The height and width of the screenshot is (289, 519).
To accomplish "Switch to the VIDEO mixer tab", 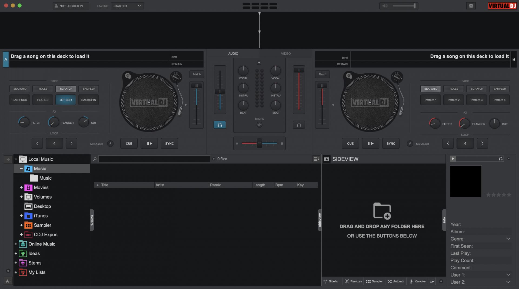I will 286,53.
